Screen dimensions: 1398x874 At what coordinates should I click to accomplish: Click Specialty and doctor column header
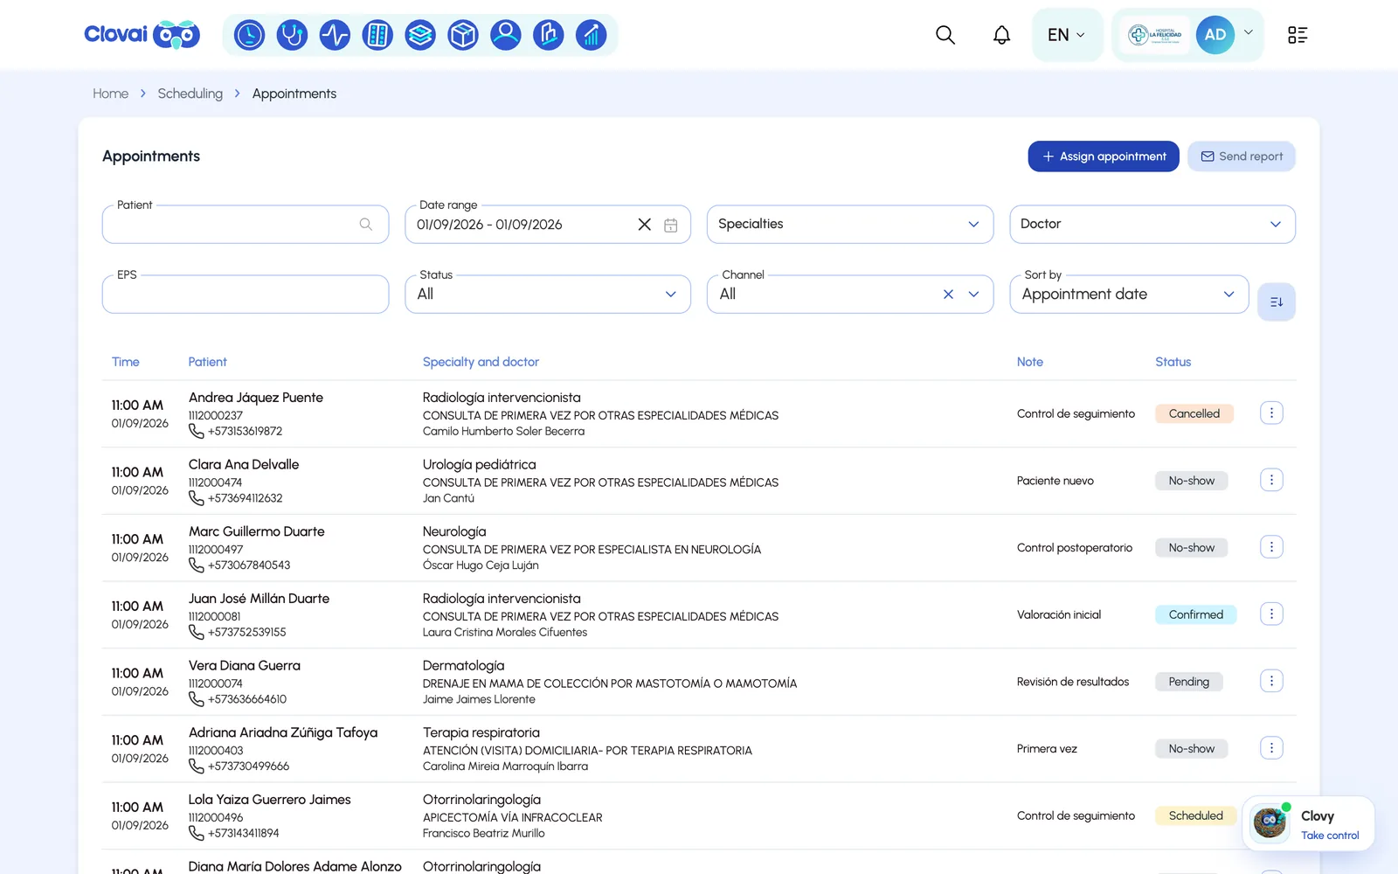pyautogui.click(x=481, y=362)
